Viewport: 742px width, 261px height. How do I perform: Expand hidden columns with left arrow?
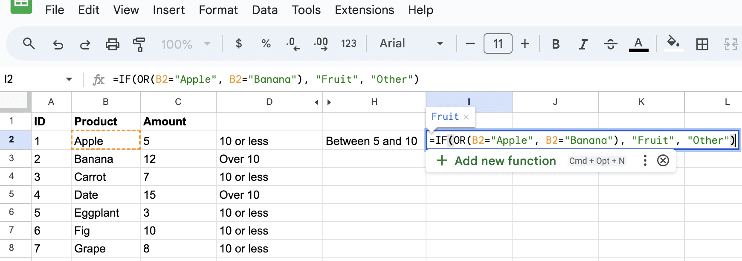click(316, 102)
